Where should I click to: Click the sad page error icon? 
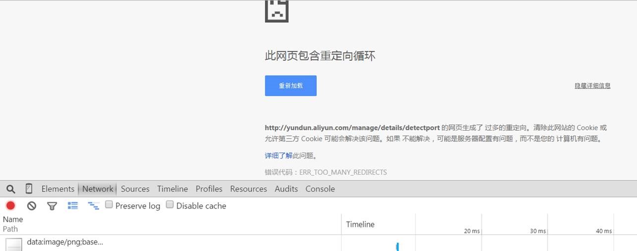tap(277, 10)
